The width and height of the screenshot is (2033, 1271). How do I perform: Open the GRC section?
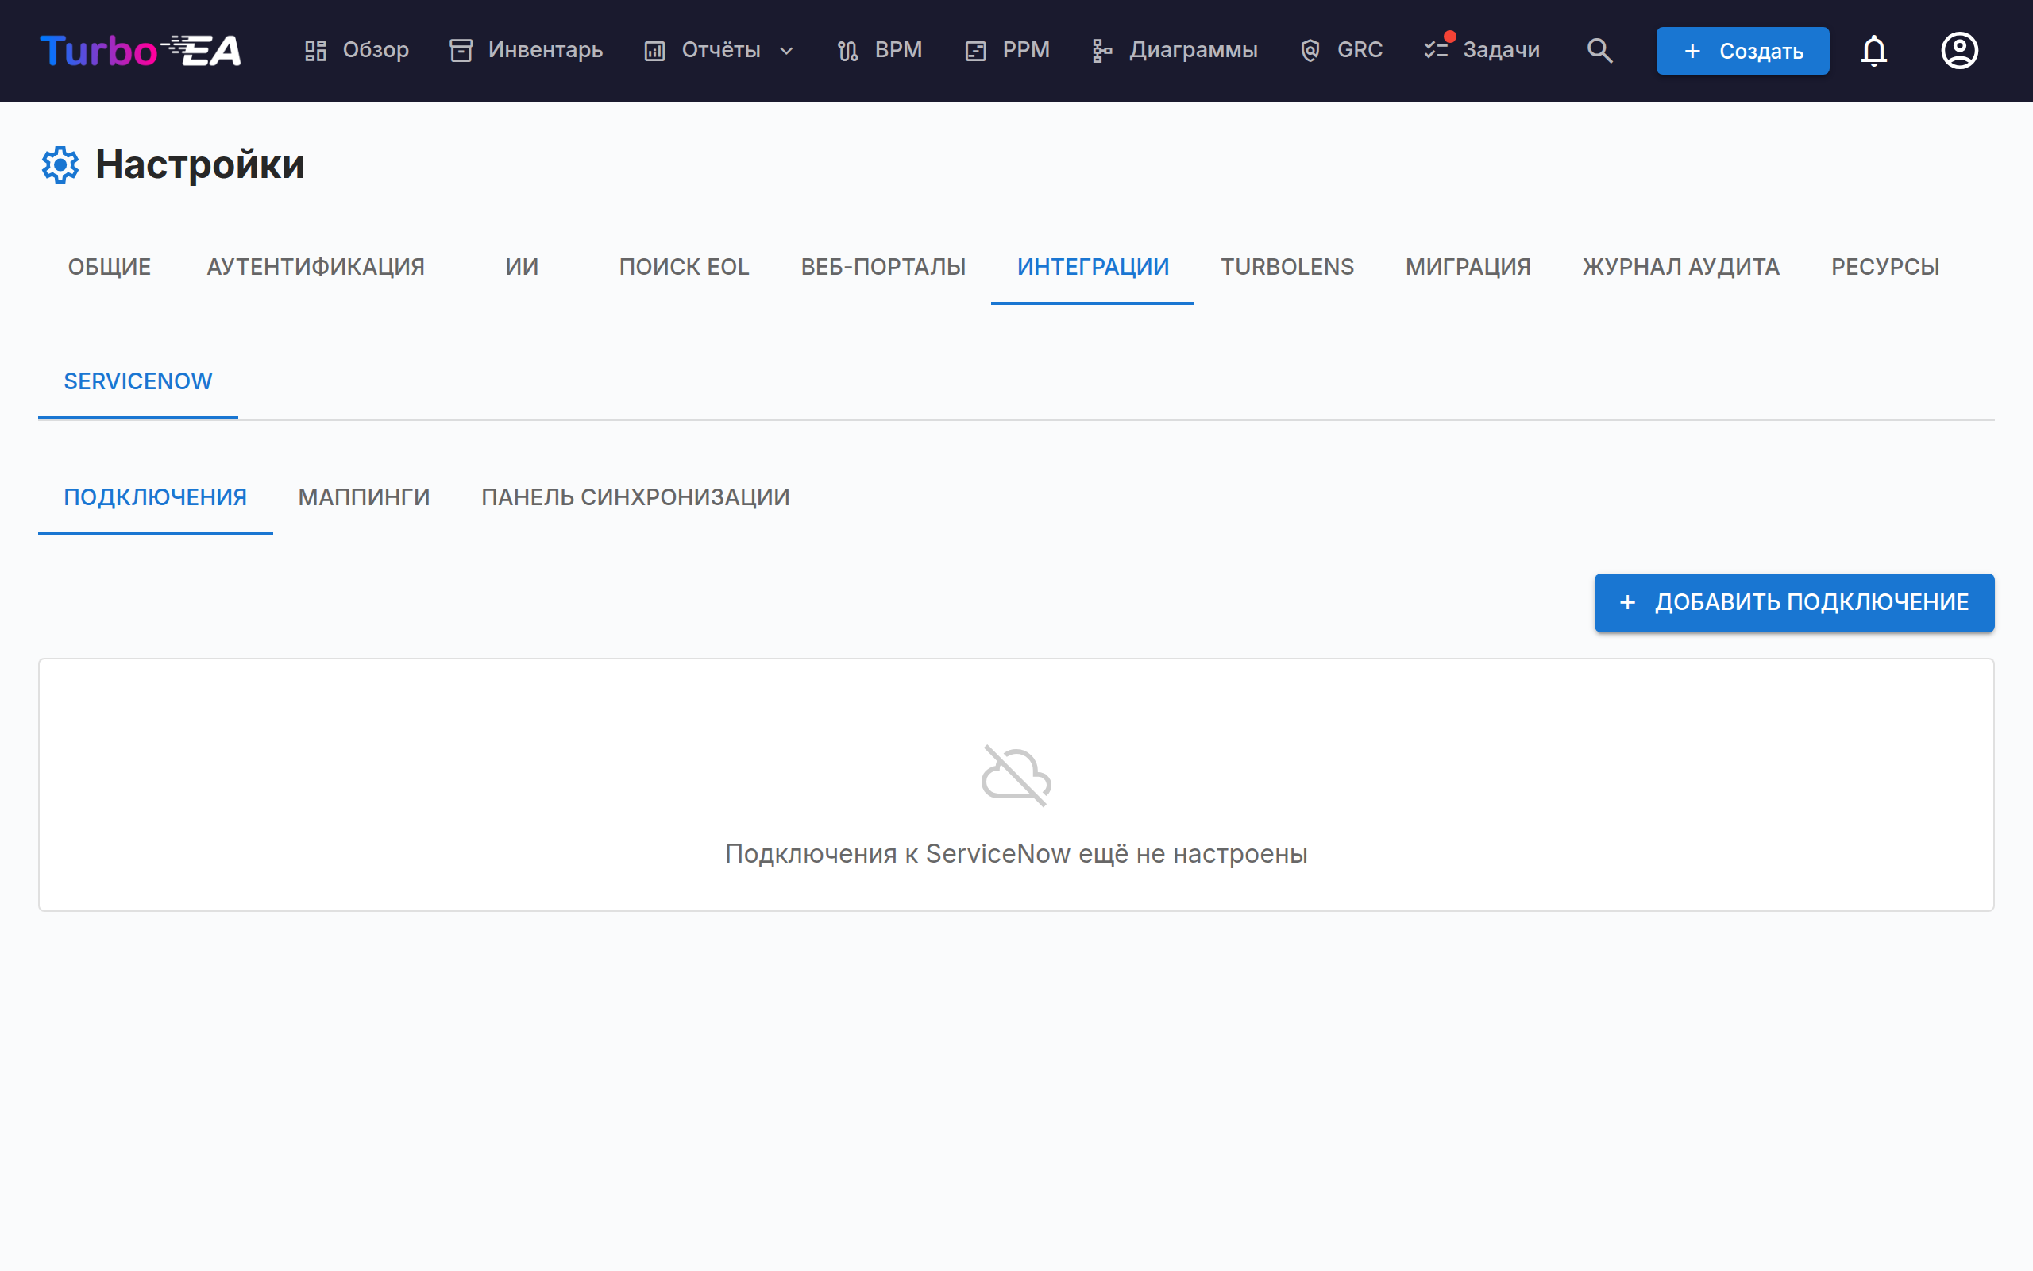click(1360, 50)
